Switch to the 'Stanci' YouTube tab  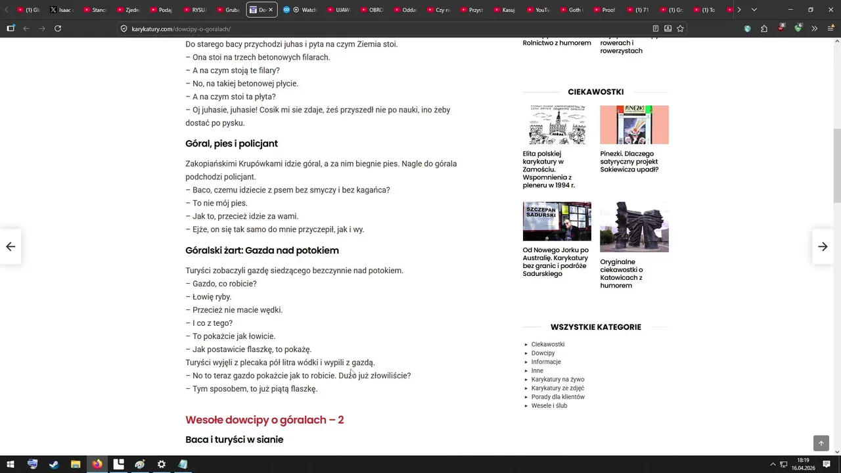tap(96, 10)
